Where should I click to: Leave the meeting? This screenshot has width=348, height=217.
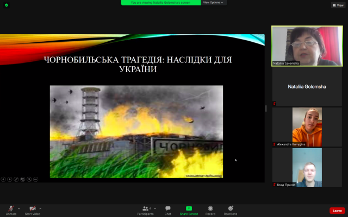[337, 210]
